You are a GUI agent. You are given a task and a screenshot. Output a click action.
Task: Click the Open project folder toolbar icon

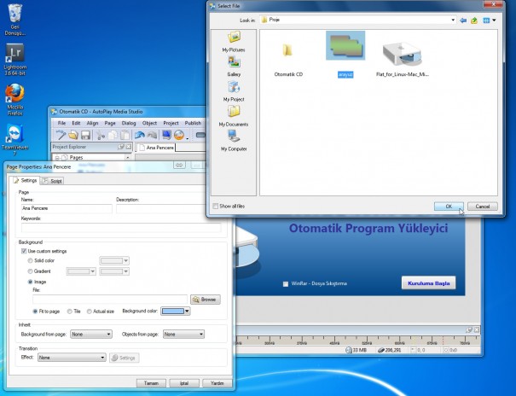pos(73,135)
